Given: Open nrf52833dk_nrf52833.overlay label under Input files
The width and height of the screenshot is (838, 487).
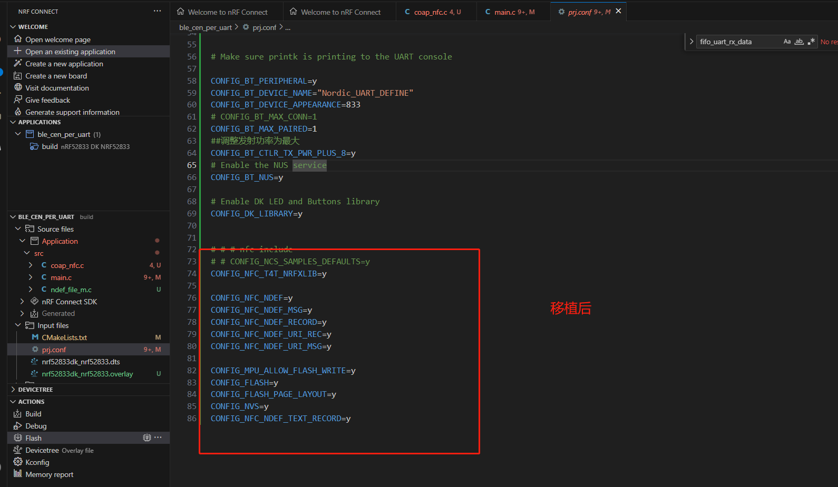Looking at the screenshot, I should click(87, 374).
